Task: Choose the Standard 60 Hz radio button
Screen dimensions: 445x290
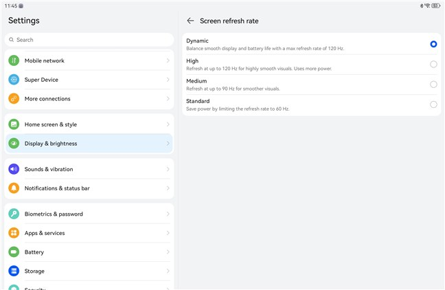Action: [433, 104]
